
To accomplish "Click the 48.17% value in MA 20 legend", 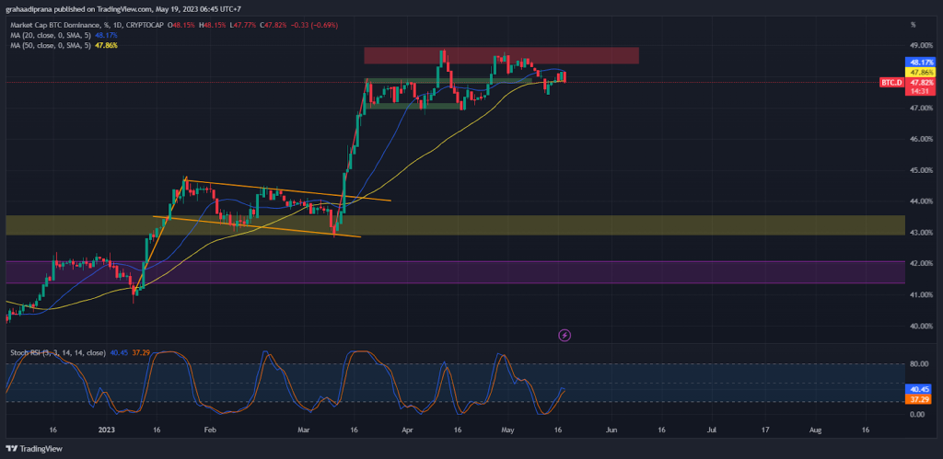I will coord(106,36).
